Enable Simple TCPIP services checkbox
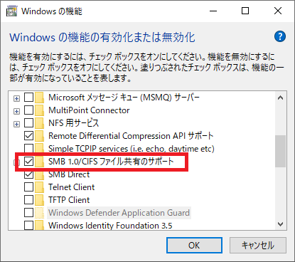 pyautogui.click(x=28, y=149)
